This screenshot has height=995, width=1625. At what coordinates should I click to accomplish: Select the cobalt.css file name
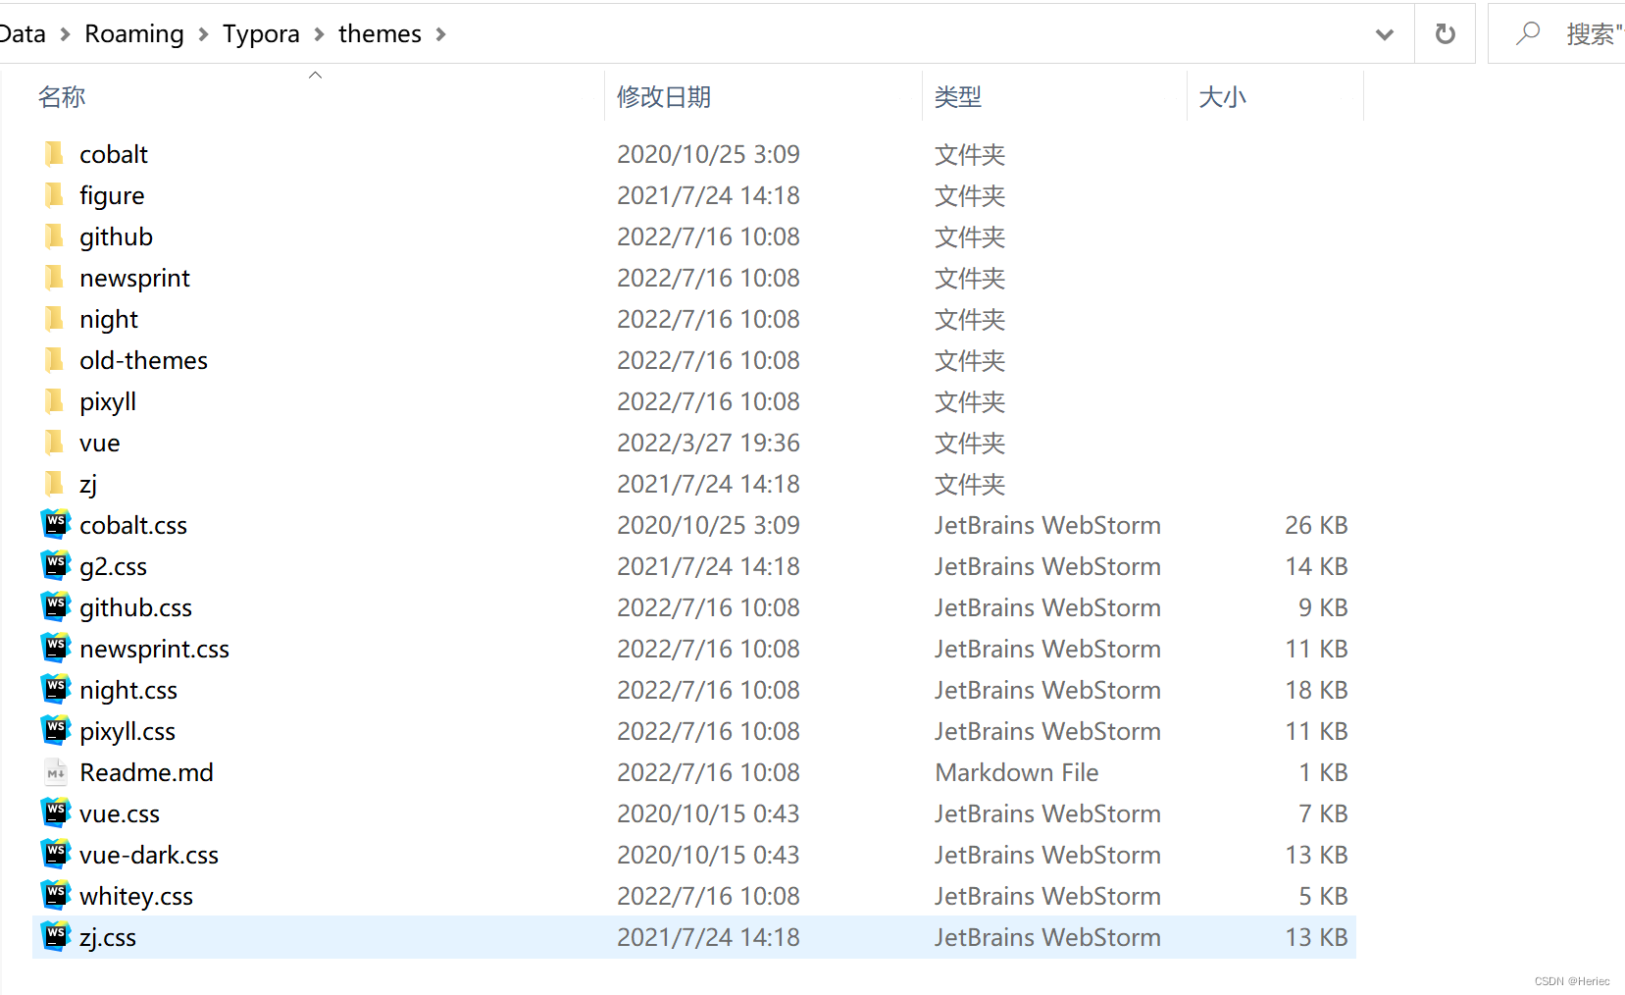click(133, 525)
